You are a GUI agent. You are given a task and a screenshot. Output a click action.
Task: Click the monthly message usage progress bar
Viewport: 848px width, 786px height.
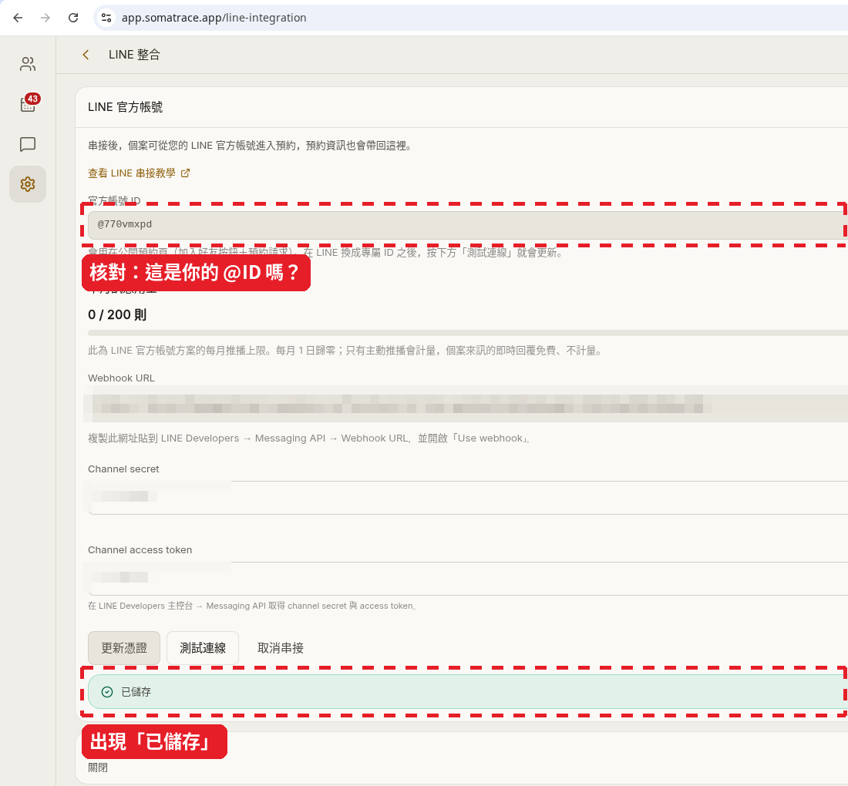(x=467, y=333)
